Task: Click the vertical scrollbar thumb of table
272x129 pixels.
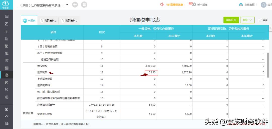Action: (x=268, y=65)
